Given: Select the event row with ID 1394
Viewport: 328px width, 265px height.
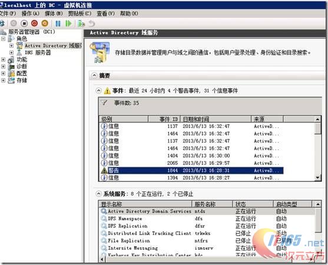Looking at the screenshot, I should (192, 178).
